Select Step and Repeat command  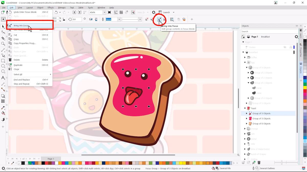pos(21,84)
